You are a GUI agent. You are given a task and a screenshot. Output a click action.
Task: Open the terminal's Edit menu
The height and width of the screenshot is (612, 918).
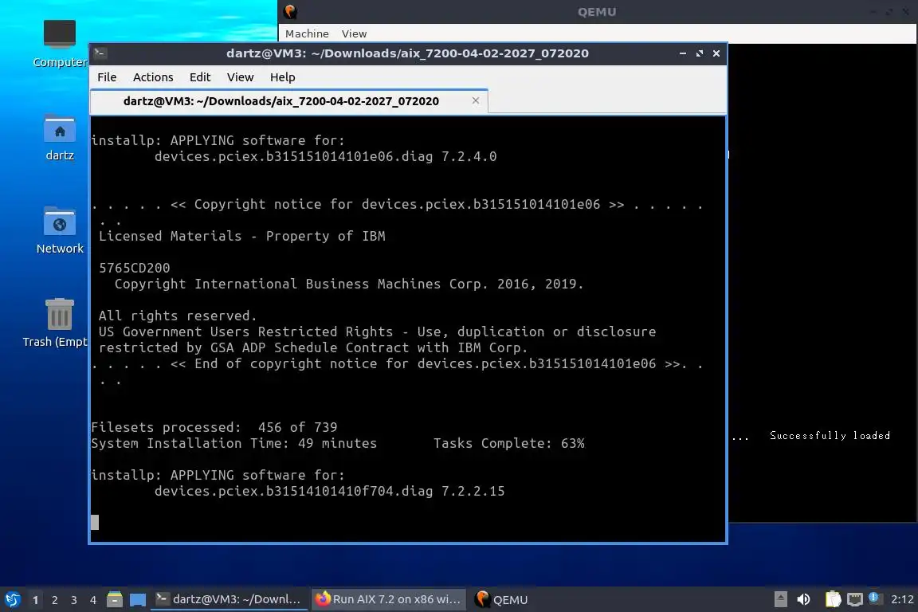[x=200, y=77]
